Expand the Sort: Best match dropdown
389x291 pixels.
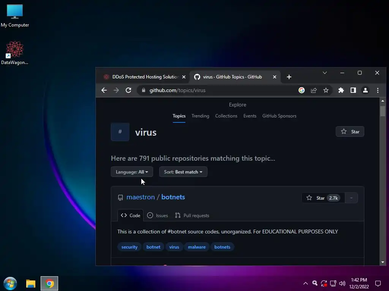click(183, 172)
